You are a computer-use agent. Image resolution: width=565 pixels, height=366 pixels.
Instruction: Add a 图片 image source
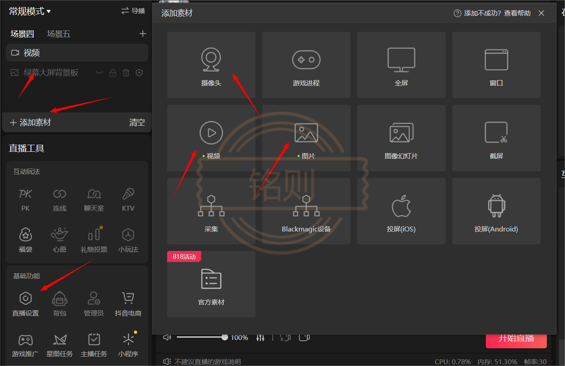[x=306, y=138]
